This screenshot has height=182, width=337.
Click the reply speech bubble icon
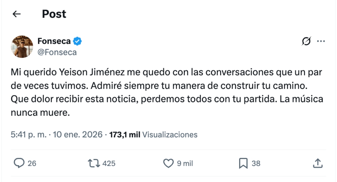point(19,163)
